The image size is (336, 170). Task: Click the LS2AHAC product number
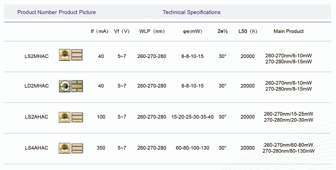(x=37, y=117)
